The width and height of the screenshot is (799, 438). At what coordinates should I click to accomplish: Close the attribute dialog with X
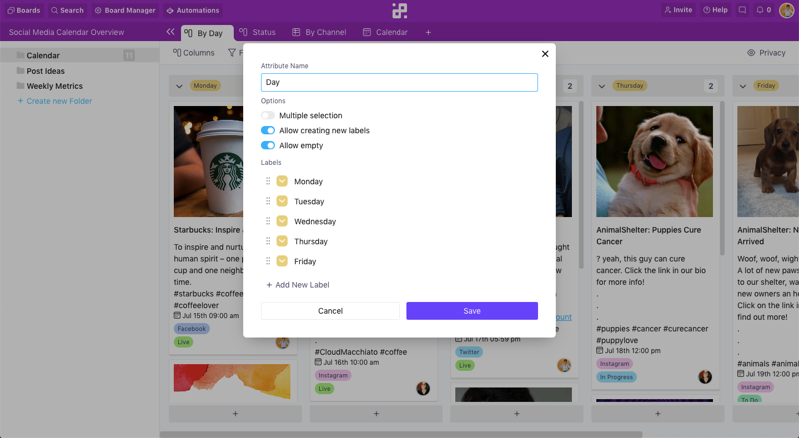(x=545, y=54)
